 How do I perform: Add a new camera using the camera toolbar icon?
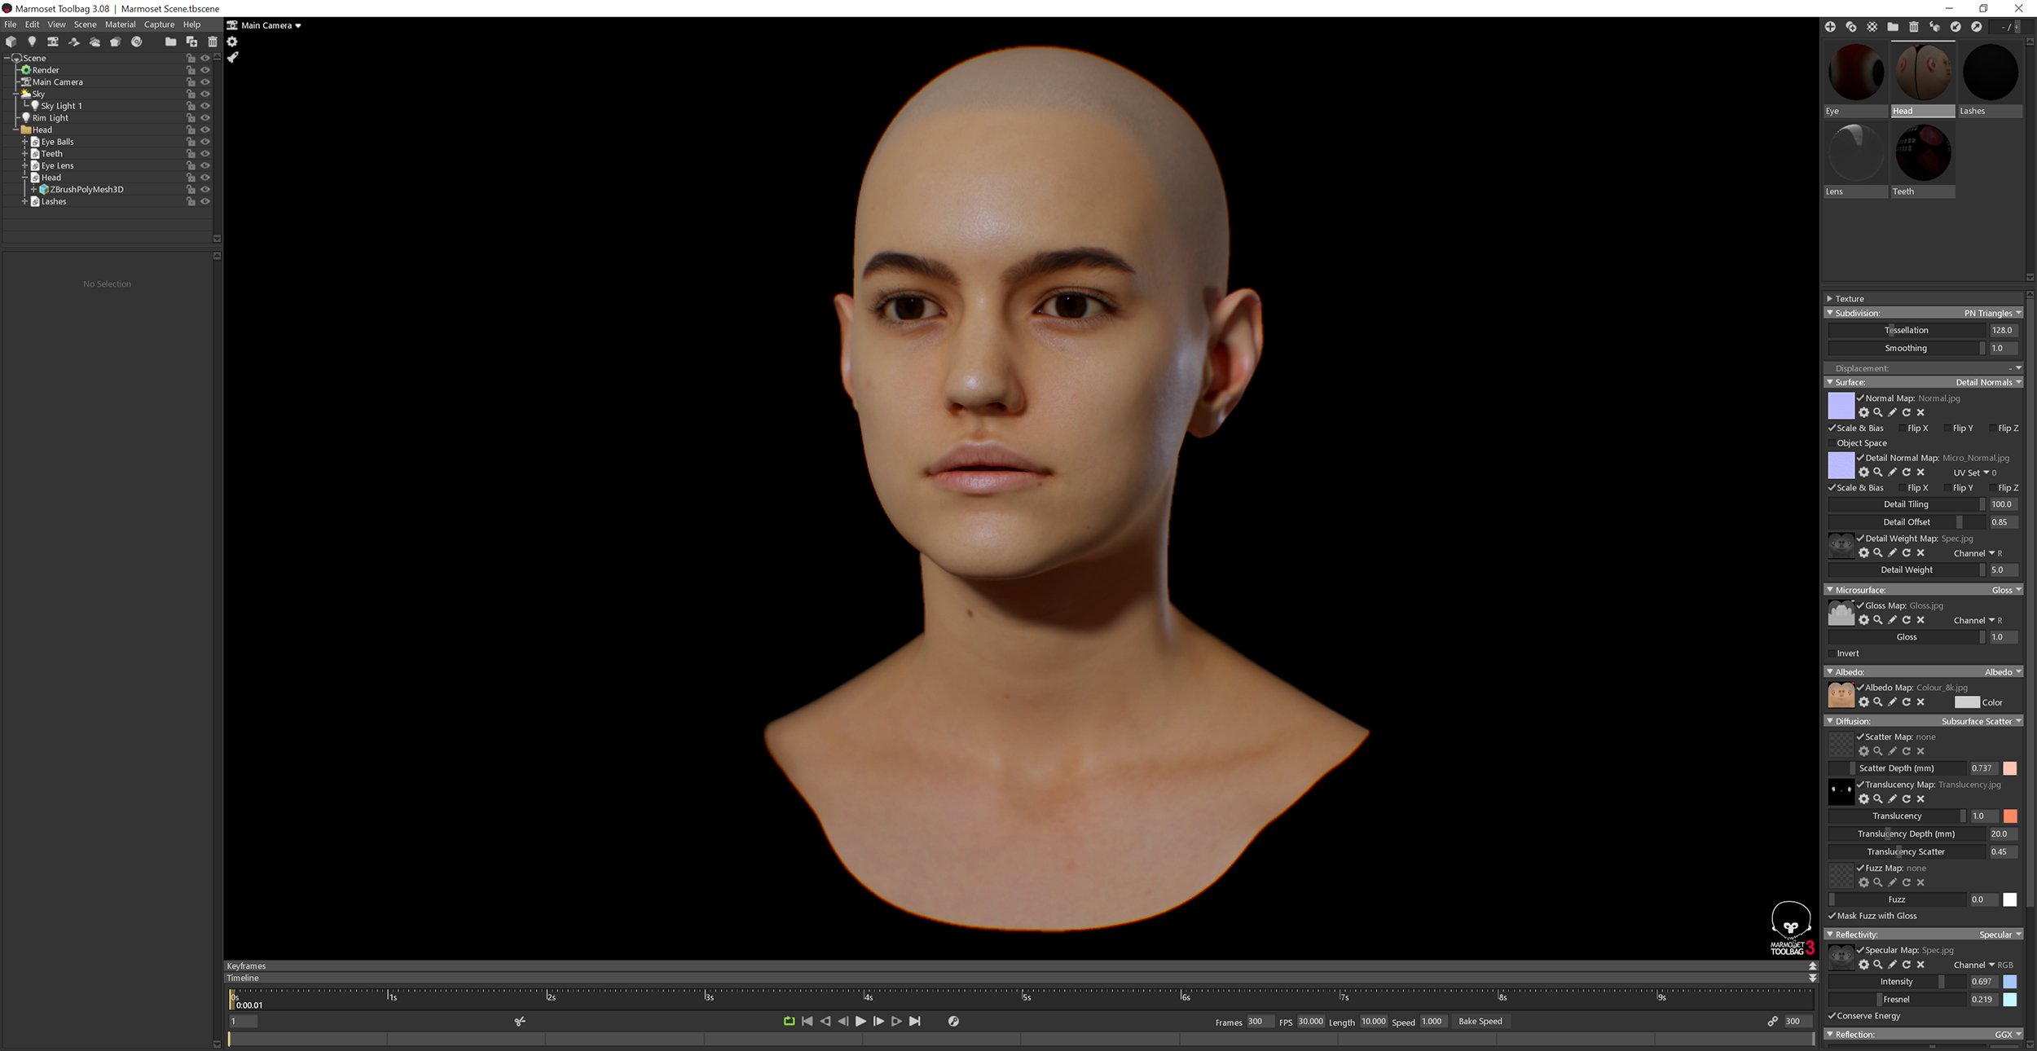(x=53, y=42)
